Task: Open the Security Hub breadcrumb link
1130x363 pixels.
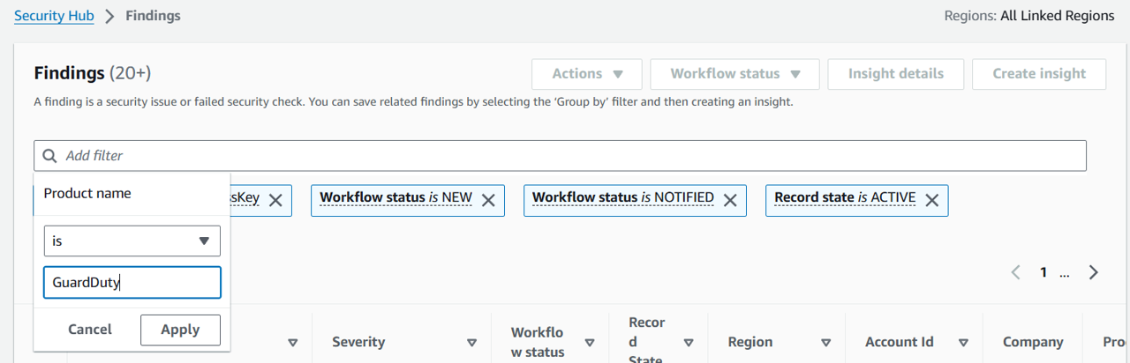Action: pyautogui.click(x=55, y=16)
